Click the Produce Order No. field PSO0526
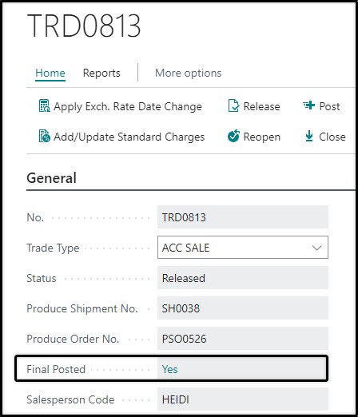 point(243,339)
